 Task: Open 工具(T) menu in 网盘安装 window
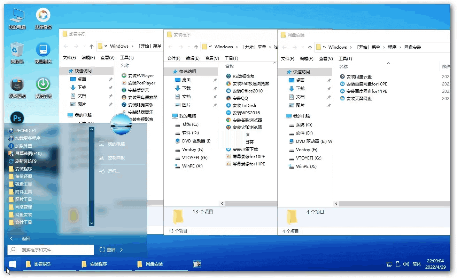pyautogui.click(x=345, y=58)
